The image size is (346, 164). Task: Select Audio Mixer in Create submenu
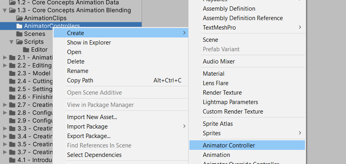[219, 61]
